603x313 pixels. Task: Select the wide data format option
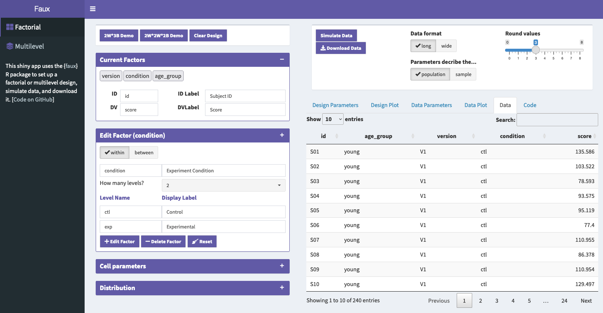446,46
